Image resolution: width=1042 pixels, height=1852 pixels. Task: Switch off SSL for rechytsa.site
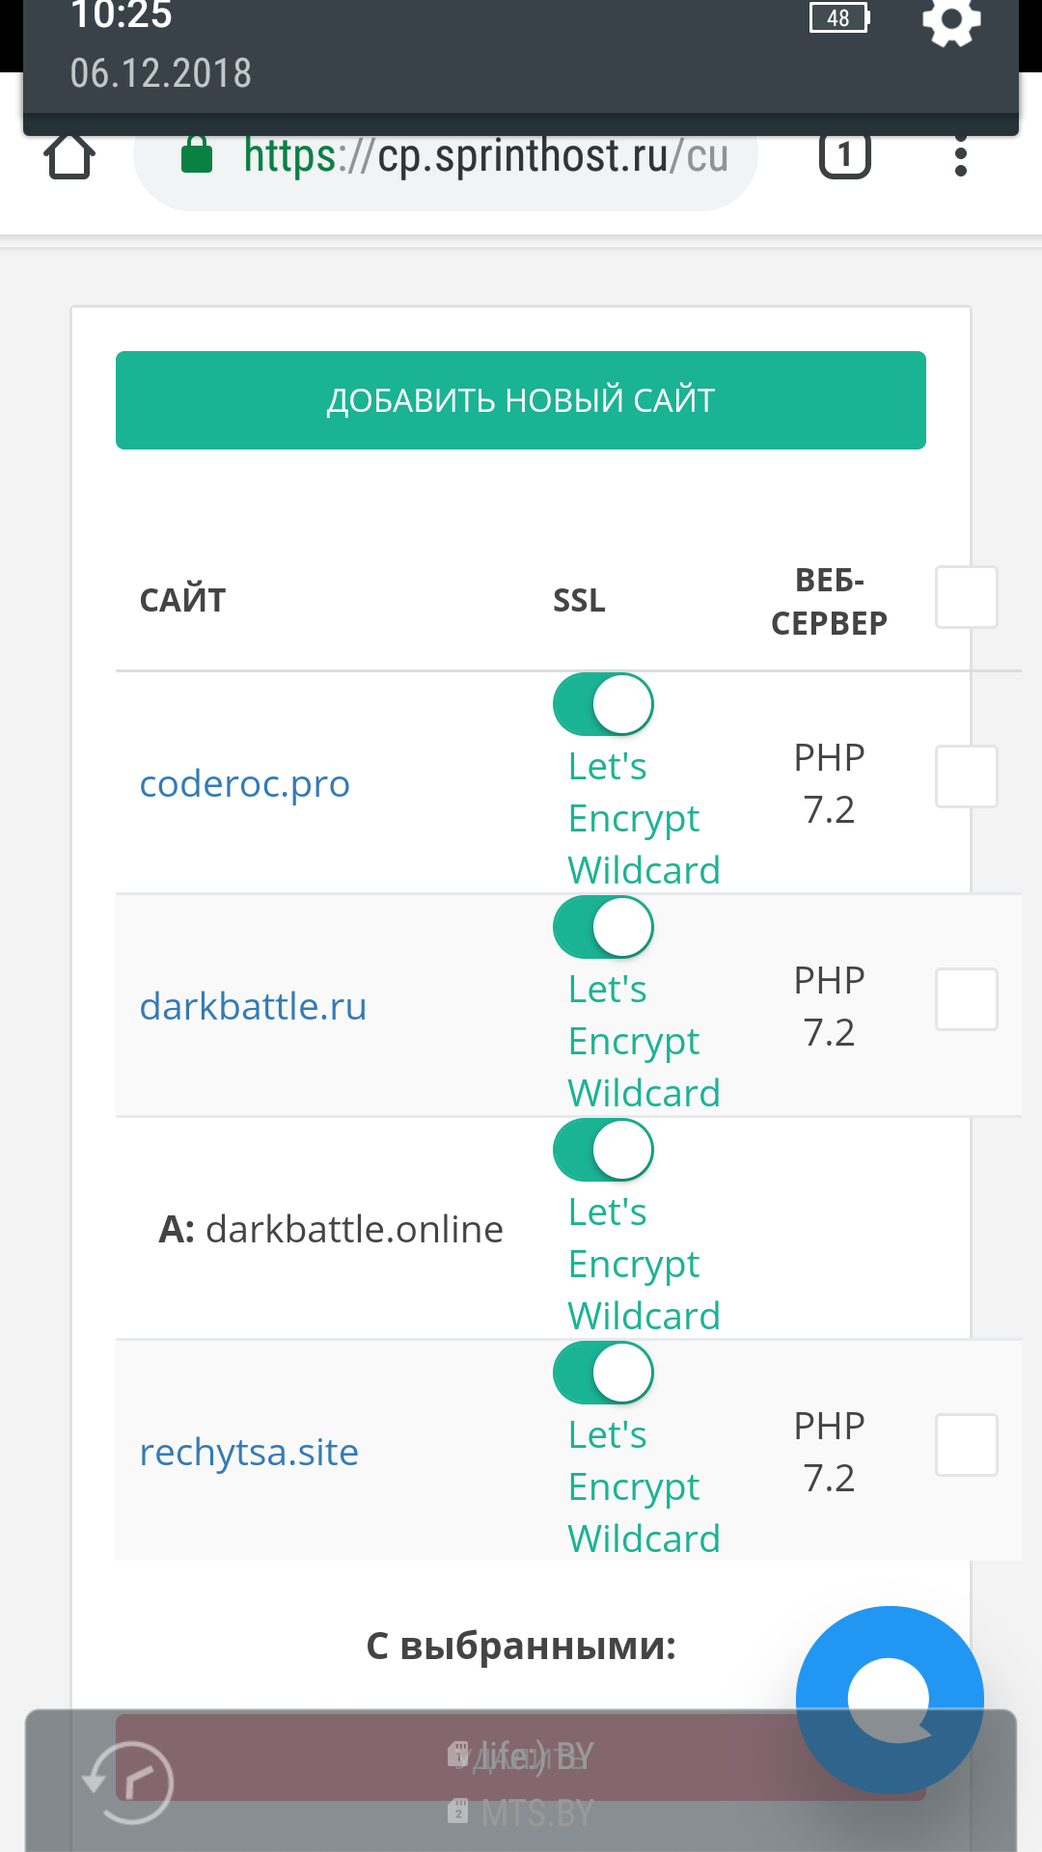(x=603, y=1373)
